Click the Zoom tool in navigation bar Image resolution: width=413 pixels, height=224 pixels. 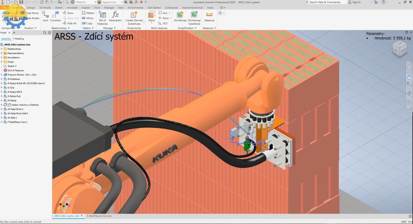(409, 84)
